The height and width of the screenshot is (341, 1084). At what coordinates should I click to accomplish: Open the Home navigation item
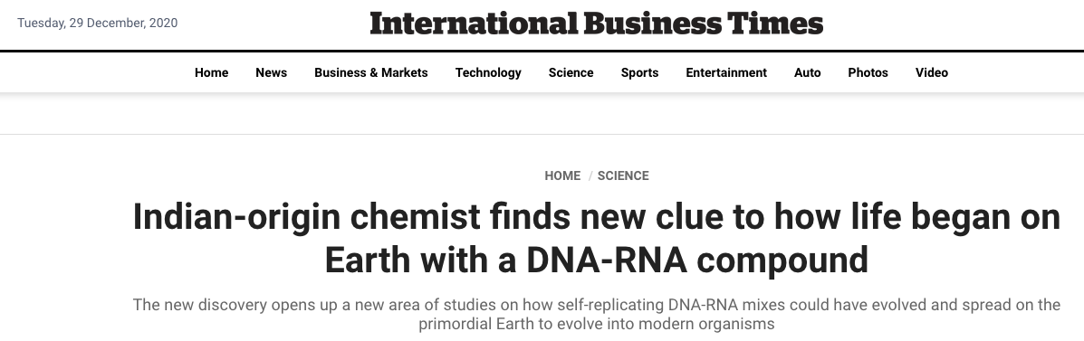(x=212, y=72)
